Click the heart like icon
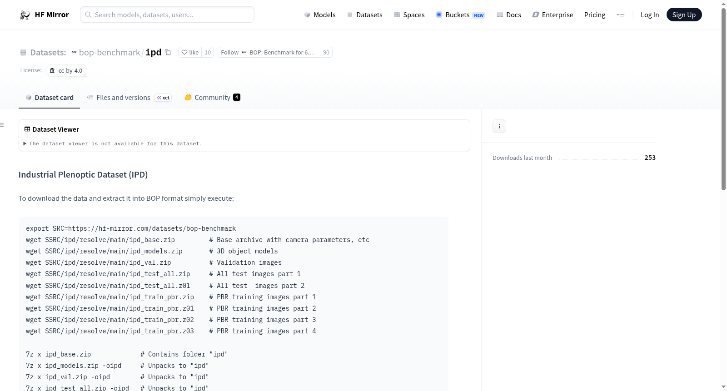This screenshot has height=391, width=727. click(184, 53)
